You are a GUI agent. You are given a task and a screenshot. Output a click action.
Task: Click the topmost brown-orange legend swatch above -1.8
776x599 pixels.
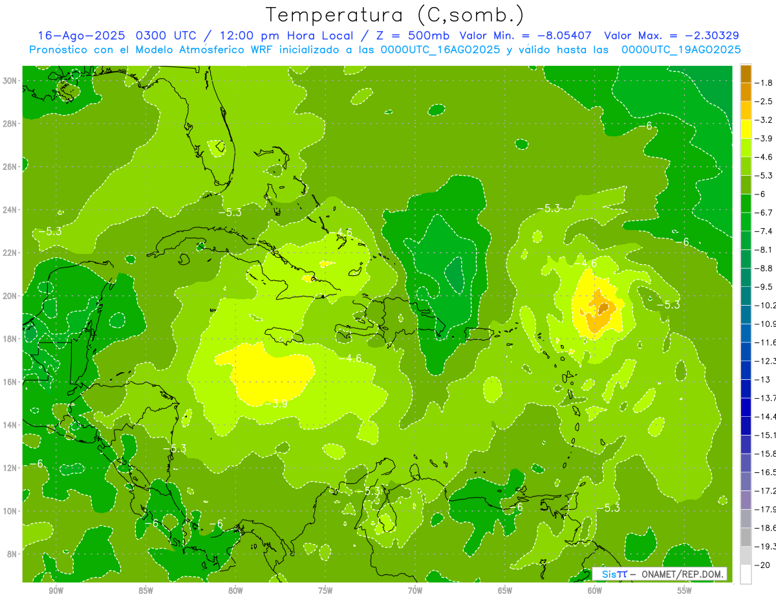pyautogui.click(x=746, y=74)
